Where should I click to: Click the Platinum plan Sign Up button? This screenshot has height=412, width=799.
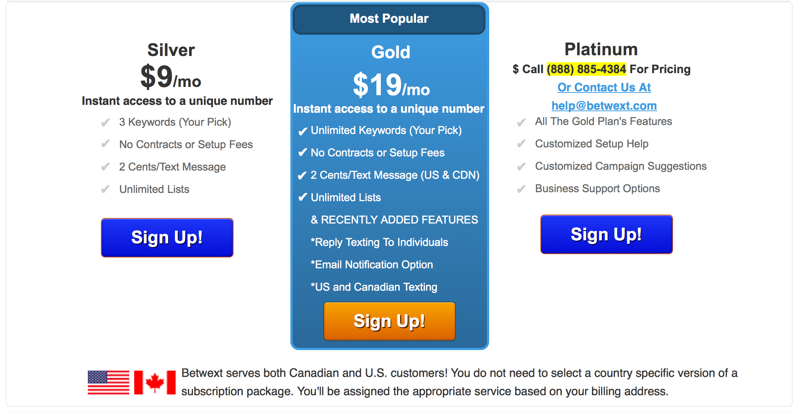[x=607, y=234]
